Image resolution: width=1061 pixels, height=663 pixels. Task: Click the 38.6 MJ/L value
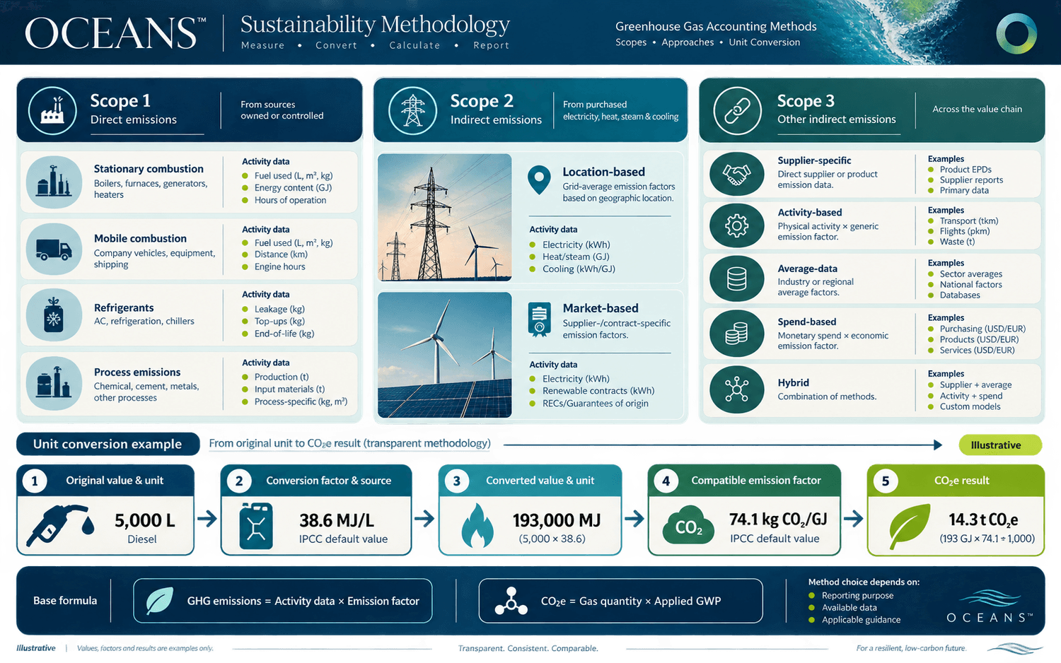[x=337, y=521]
